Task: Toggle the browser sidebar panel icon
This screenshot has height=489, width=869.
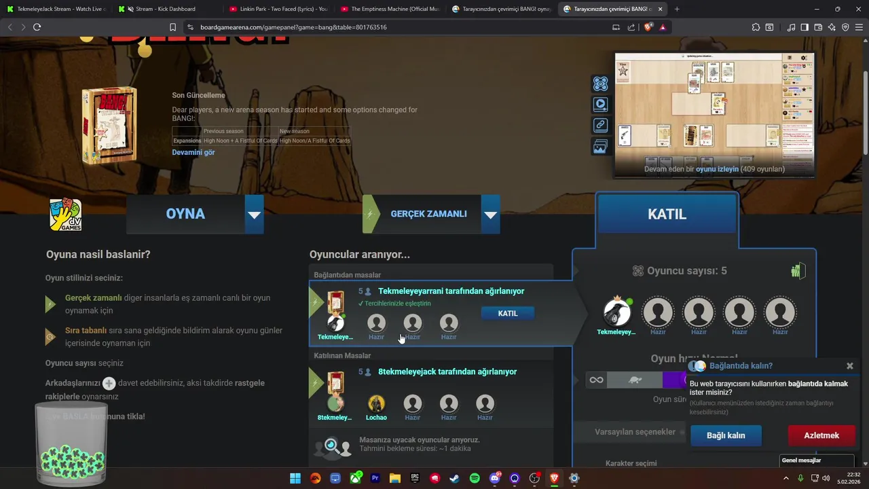Action: point(805,27)
